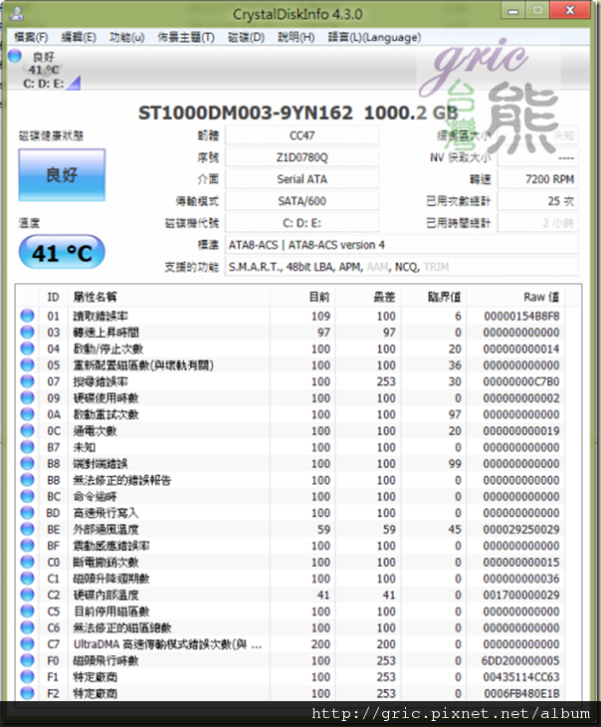Screen dimensions: 601x727
Task: Click the status orb for attribute BD
Action: (x=27, y=513)
